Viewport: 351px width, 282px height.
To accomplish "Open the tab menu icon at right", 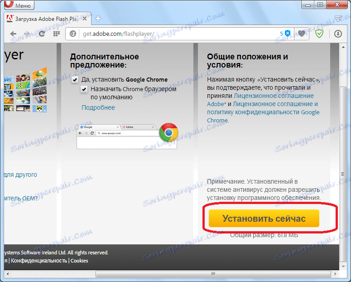I will point(338,18).
